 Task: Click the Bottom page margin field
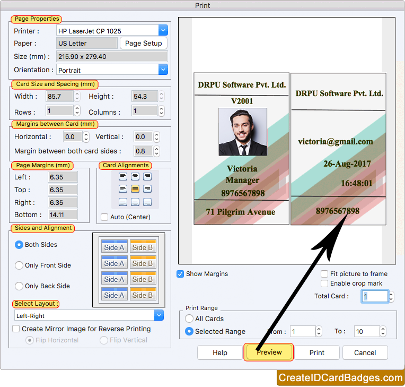pyautogui.click(x=63, y=214)
